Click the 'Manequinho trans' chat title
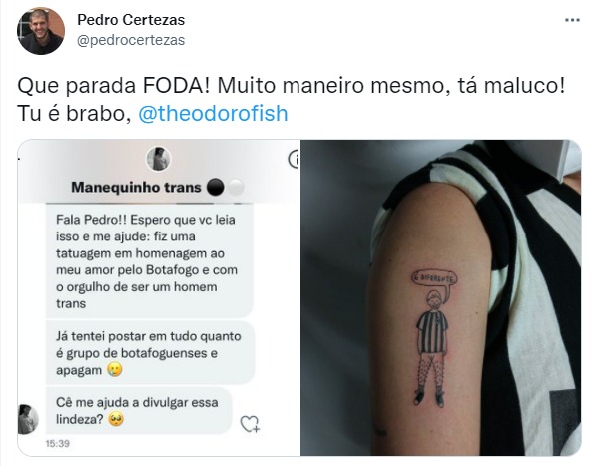 (x=136, y=188)
